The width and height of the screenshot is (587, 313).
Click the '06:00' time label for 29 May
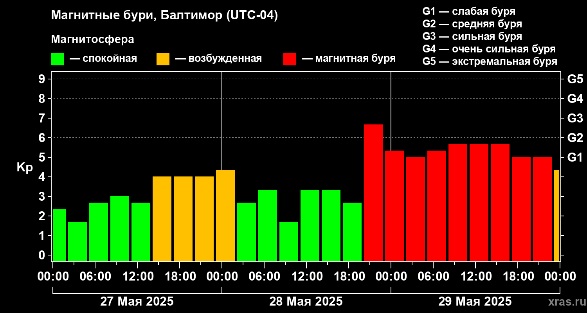[433, 276]
